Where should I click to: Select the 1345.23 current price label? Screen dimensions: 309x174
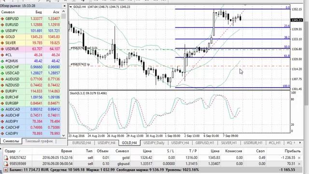tap(296, 20)
